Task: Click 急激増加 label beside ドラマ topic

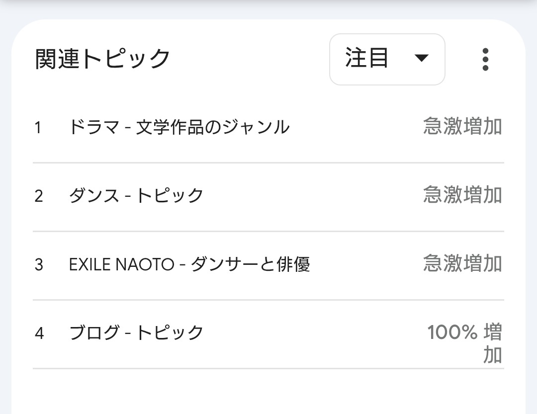Action: [x=463, y=126]
